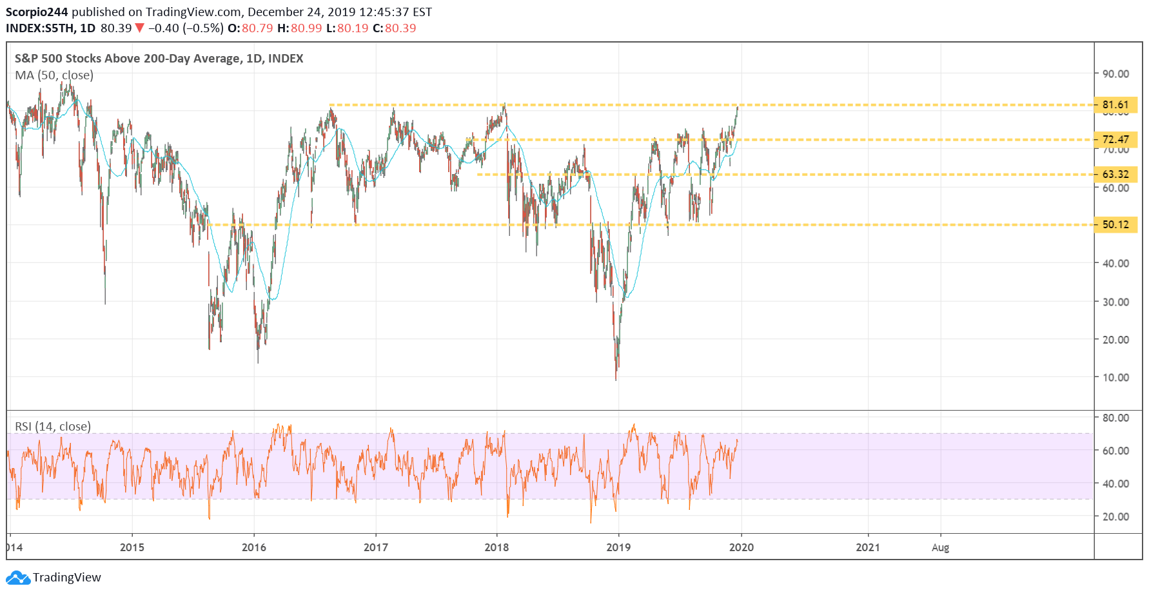The width and height of the screenshot is (1149, 595).
Task: Click the 2021 label on the time axis
Action: click(868, 547)
